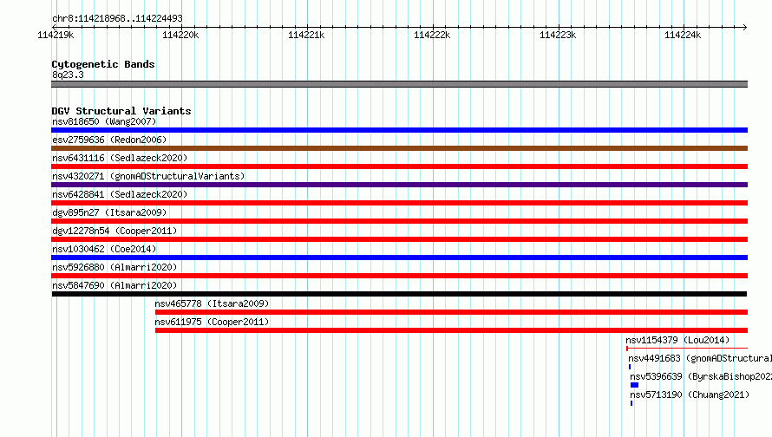Click the dgv895n27 (Itsara2009) label
The image size is (772, 437).
(x=109, y=212)
